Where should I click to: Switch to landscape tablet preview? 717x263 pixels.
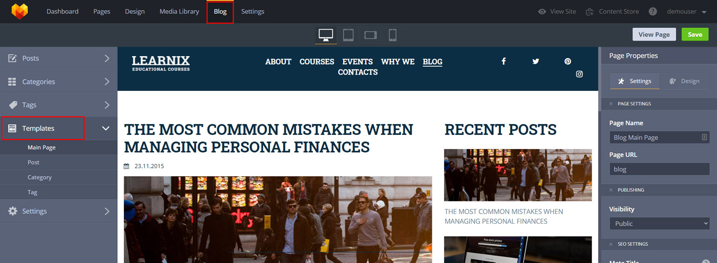[370, 35]
